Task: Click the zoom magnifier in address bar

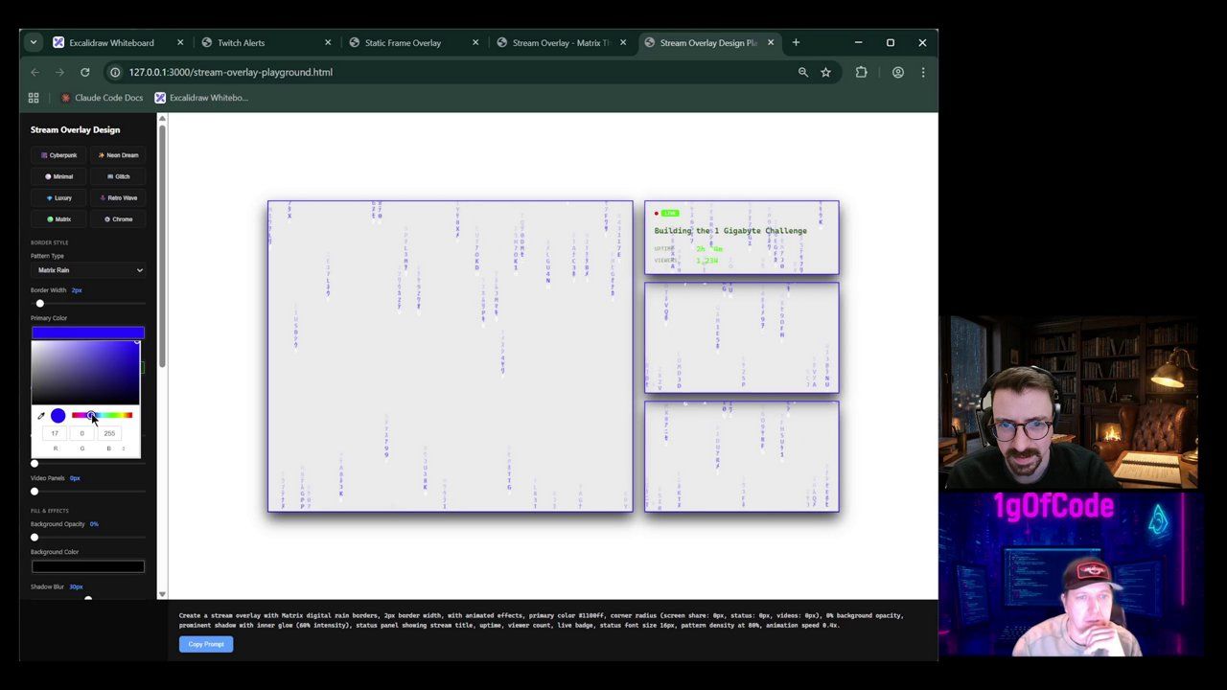Action: 803,72
